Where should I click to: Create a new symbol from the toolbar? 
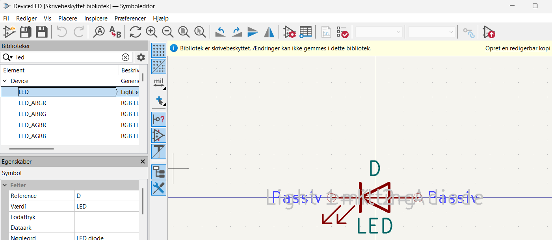9,32
